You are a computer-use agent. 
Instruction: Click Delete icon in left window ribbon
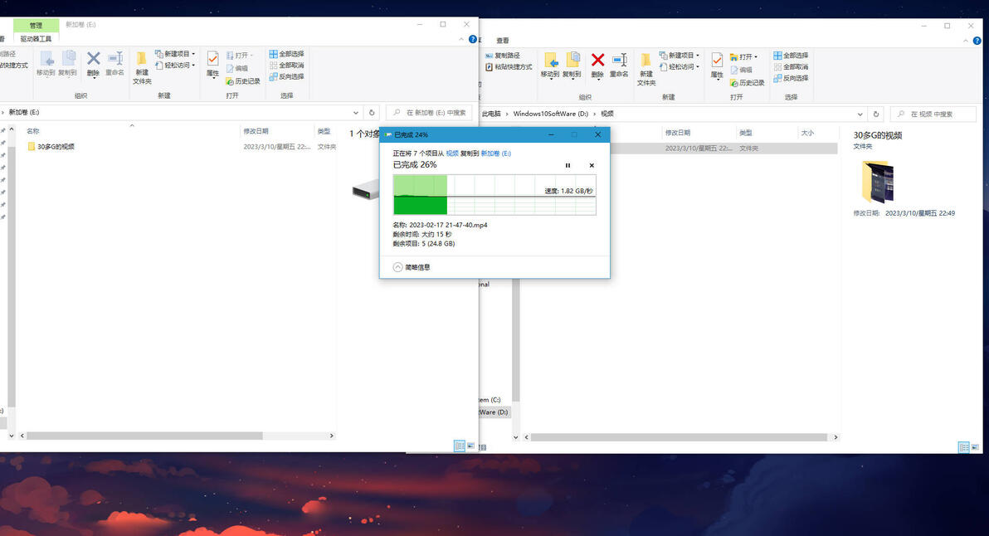pos(94,64)
